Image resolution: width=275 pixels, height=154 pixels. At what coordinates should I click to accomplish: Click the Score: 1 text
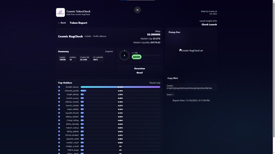tap(170, 95)
